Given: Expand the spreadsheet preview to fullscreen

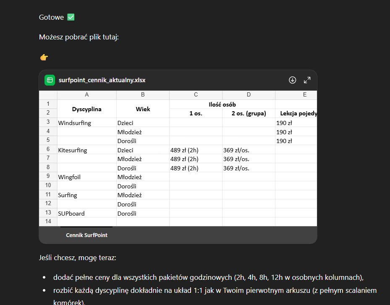Looking at the screenshot, I should pos(307,80).
